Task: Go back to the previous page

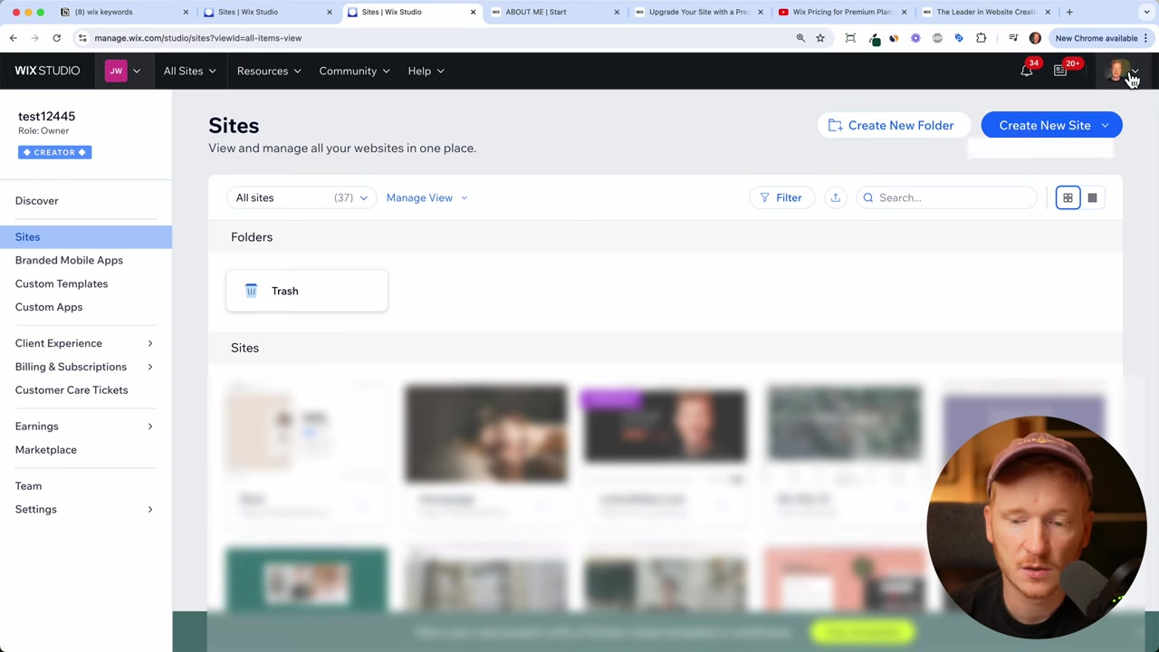Action: click(x=14, y=38)
